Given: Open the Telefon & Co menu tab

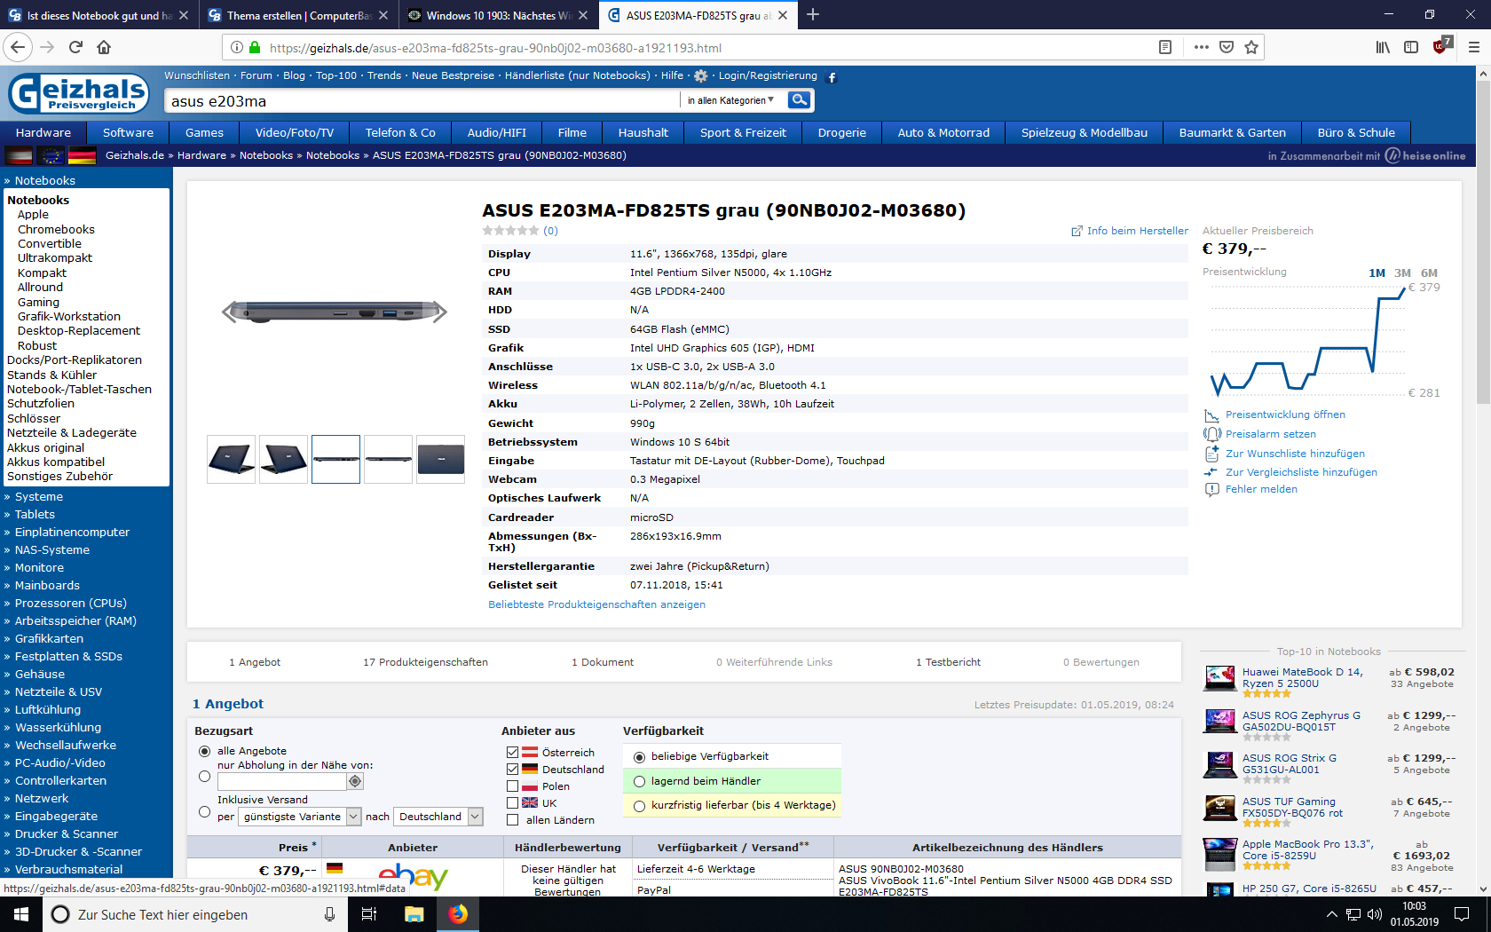Looking at the screenshot, I should pyautogui.click(x=400, y=132).
